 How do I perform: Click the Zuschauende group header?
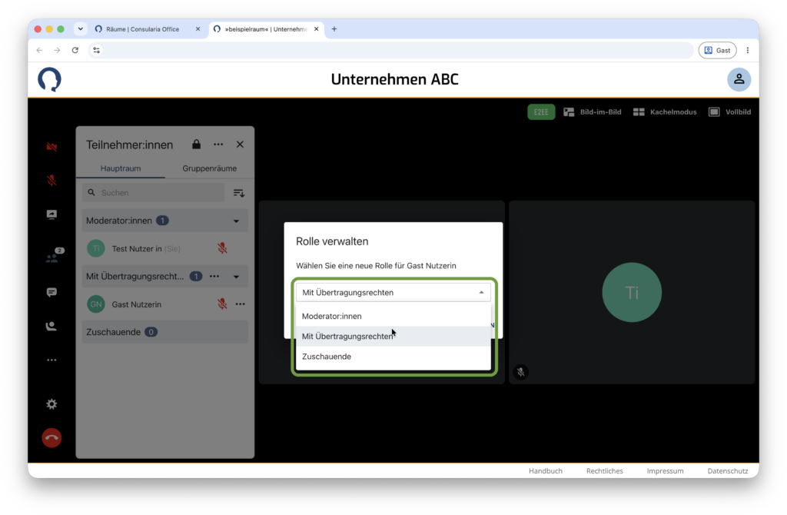pyautogui.click(x=165, y=332)
